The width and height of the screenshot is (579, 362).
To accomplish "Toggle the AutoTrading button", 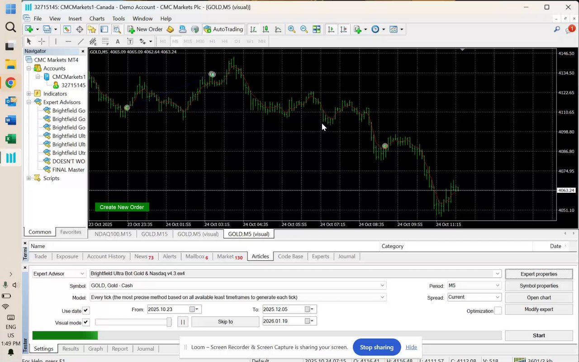I will [x=223, y=29].
